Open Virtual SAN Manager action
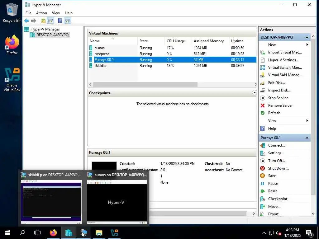 (x=285, y=75)
